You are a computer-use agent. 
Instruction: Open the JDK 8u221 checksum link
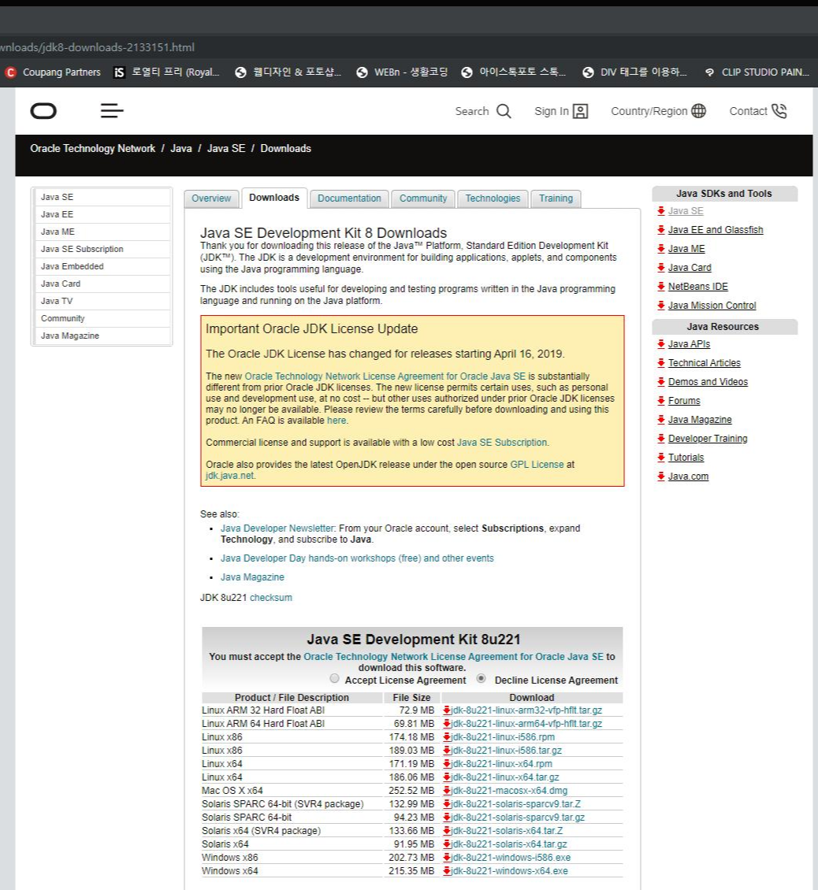coord(271,598)
